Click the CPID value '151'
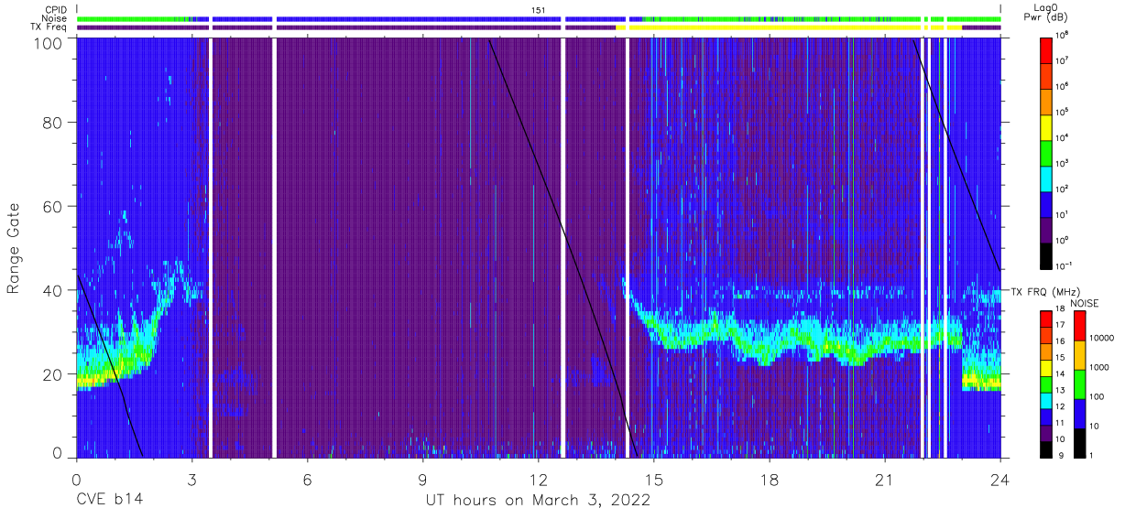Screen dimensions: 1125x519 [x=539, y=10]
